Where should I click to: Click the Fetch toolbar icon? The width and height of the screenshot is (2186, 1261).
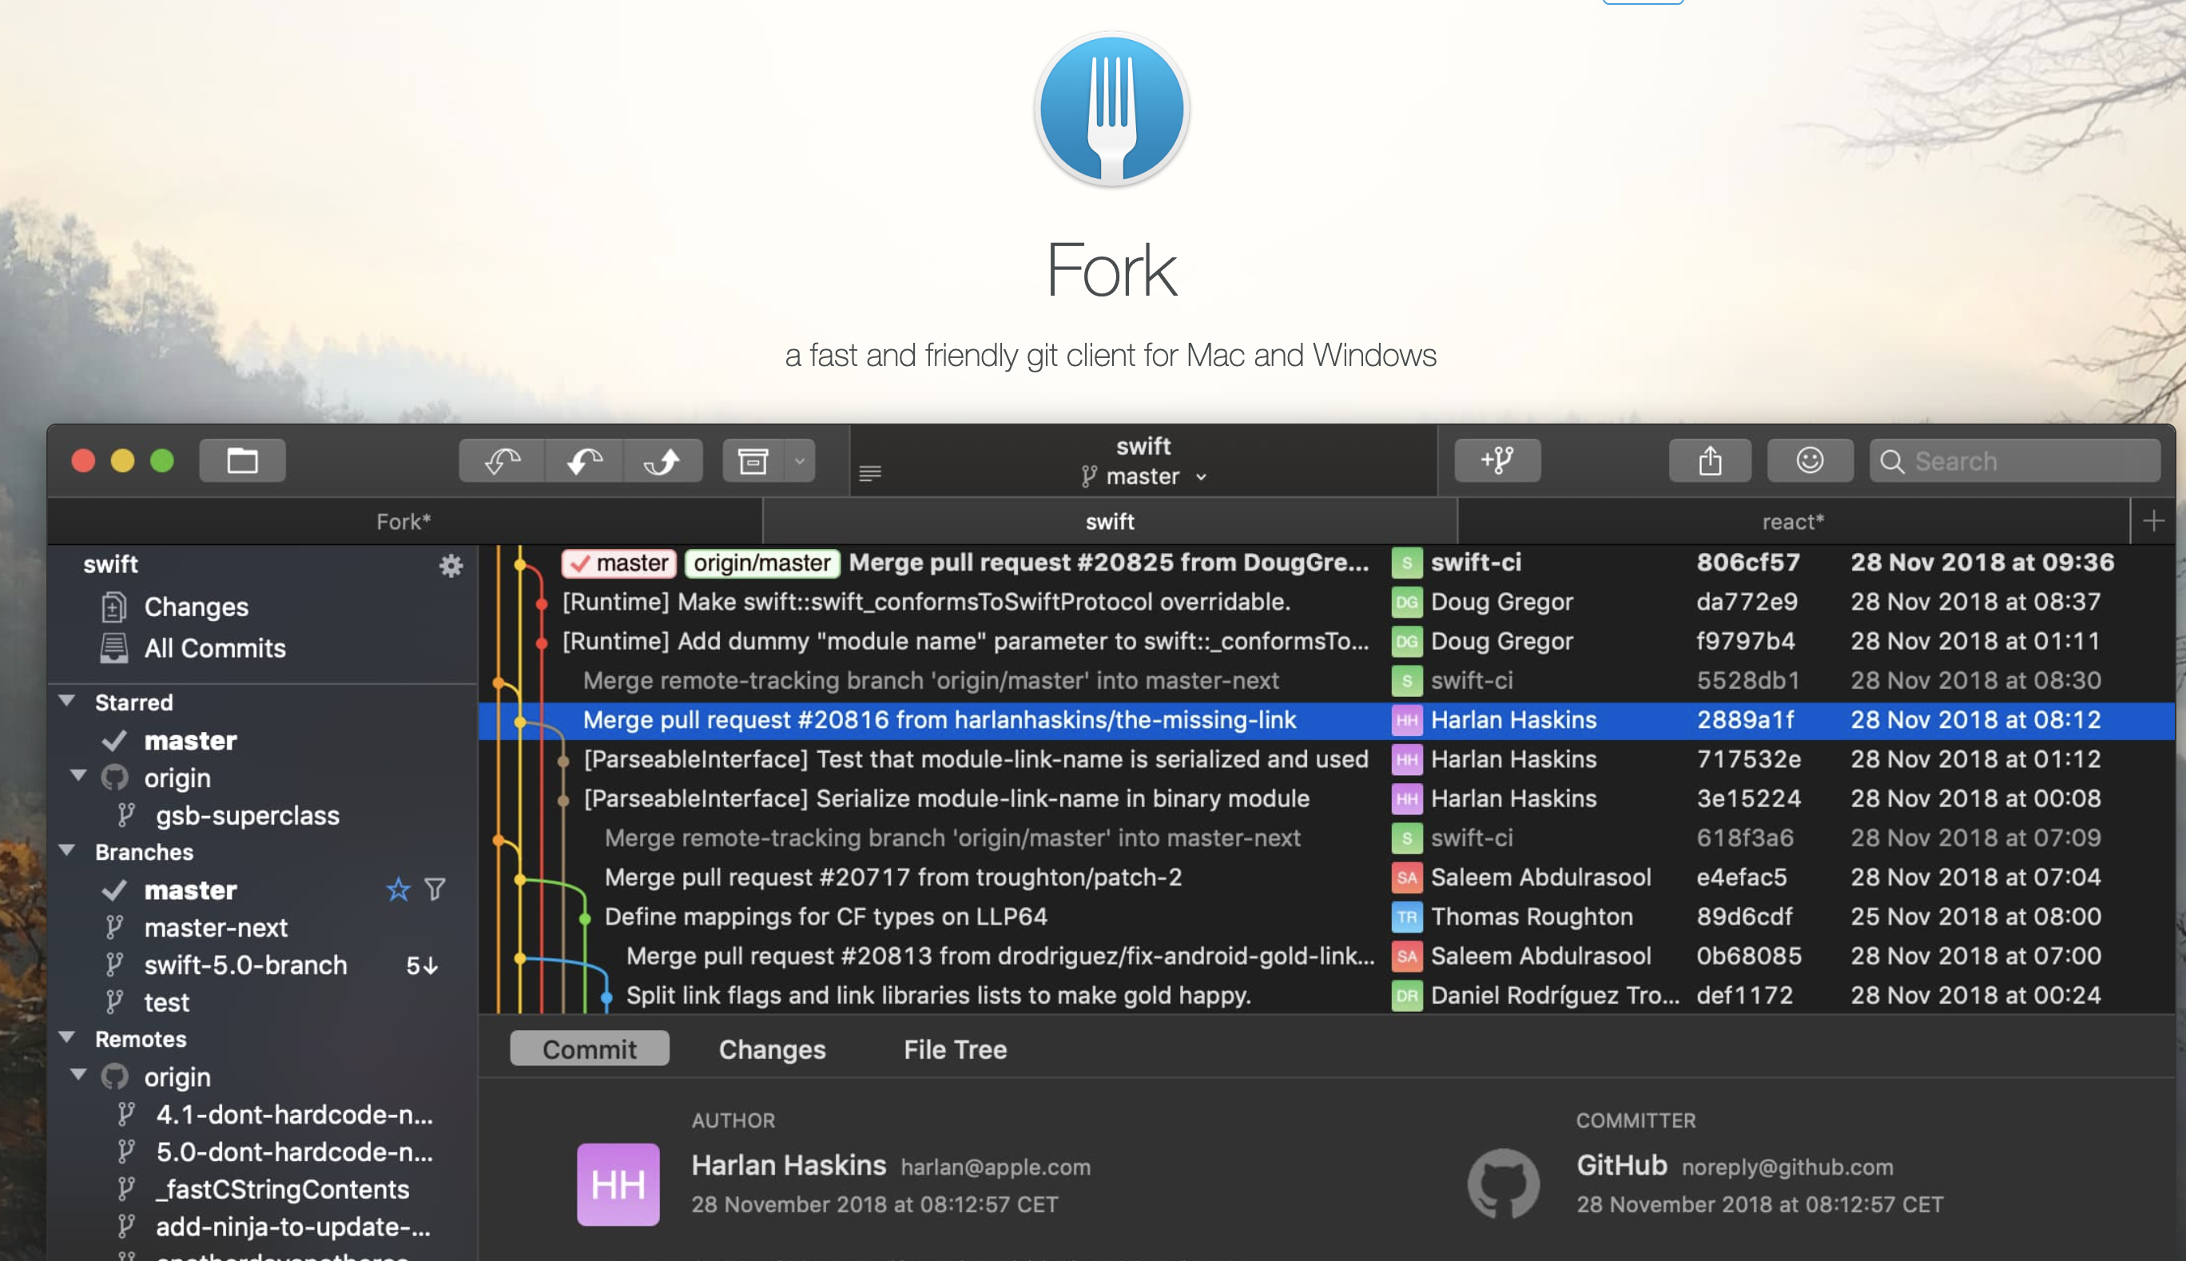click(502, 461)
